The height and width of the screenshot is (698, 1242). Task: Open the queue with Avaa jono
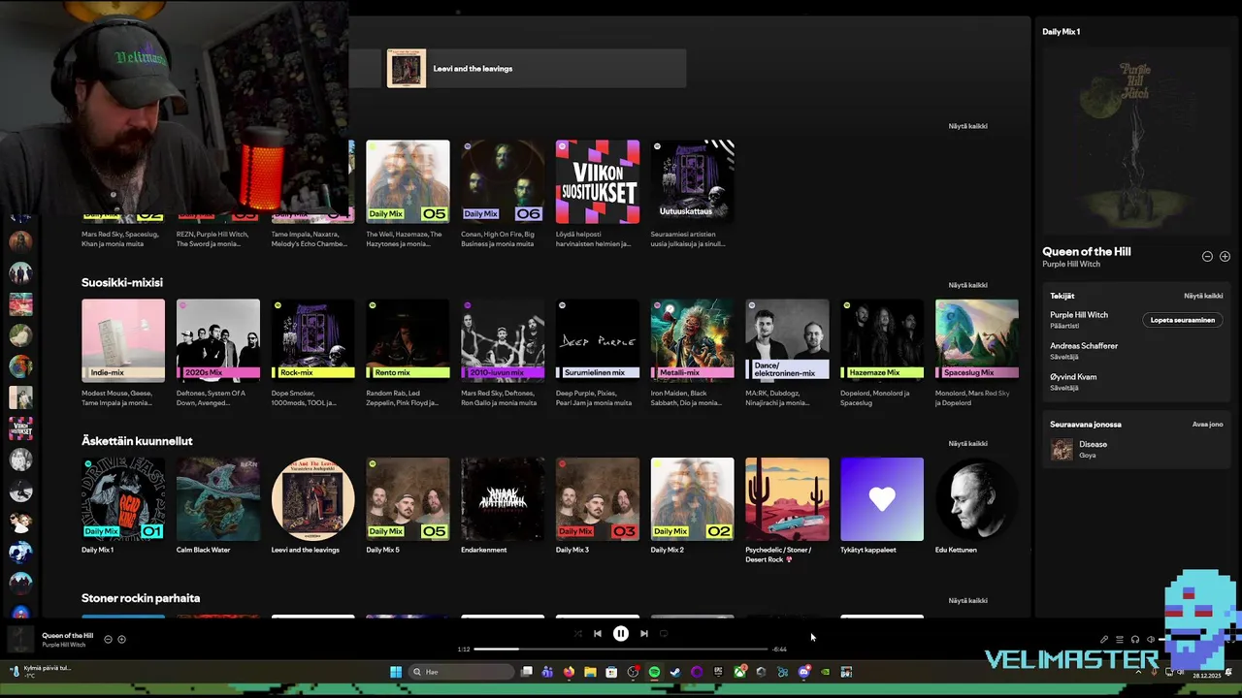(1207, 425)
